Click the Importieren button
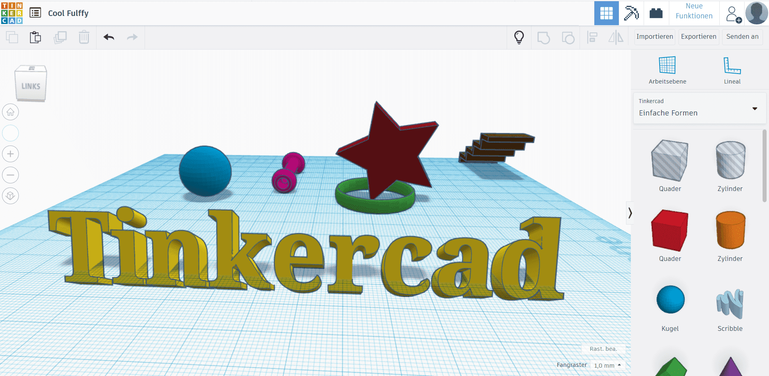The height and width of the screenshot is (376, 769). click(x=655, y=37)
